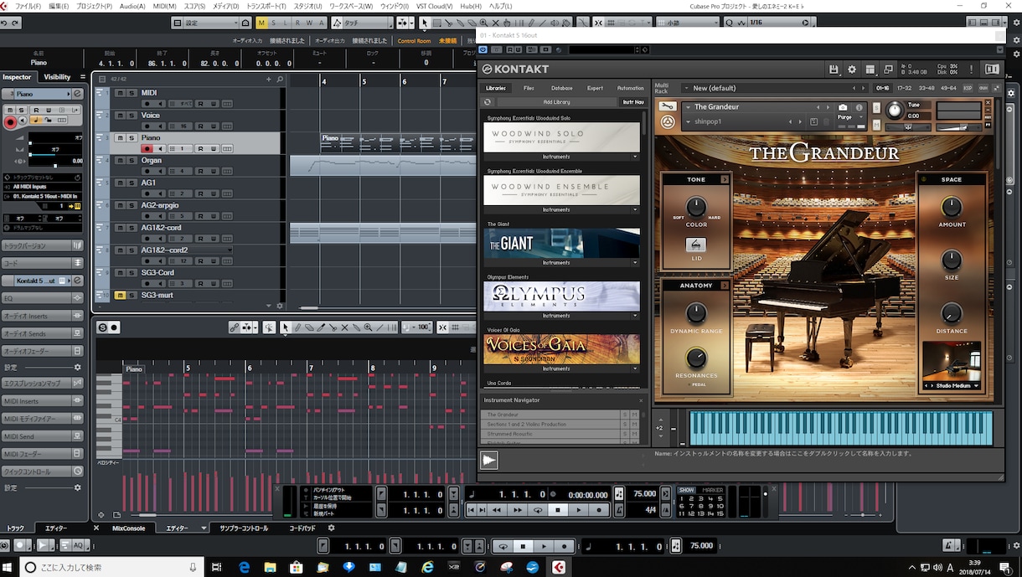Click Kontakt minimize view icon
The width and height of the screenshot is (1022, 577).
tap(889, 70)
